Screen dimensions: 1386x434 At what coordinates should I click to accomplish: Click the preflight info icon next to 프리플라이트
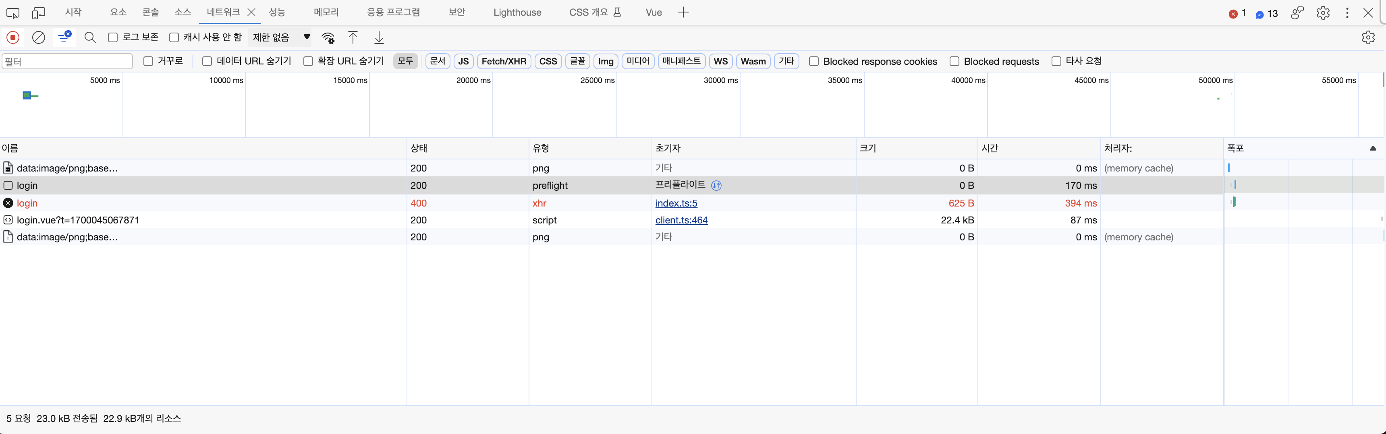pyautogui.click(x=716, y=186)
